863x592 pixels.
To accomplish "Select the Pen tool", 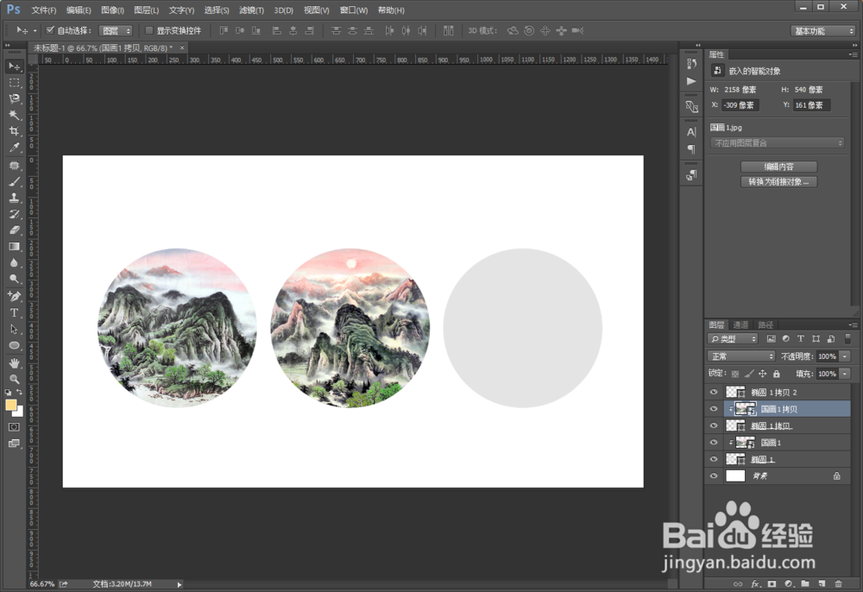I will point(15,297).
